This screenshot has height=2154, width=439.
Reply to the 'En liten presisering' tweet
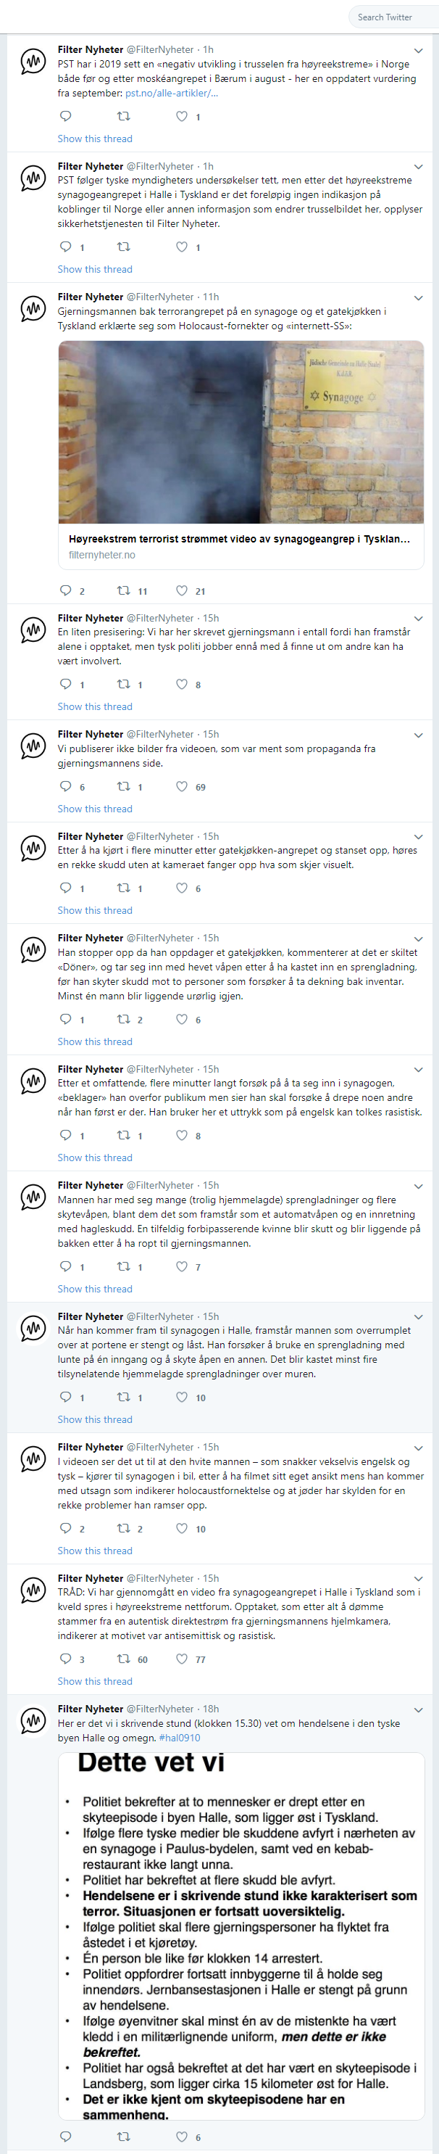tap(66, 684)
